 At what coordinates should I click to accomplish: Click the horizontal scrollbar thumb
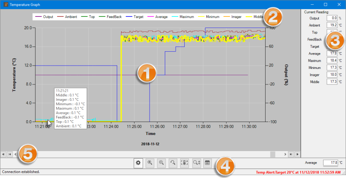[x=272, y=154]
